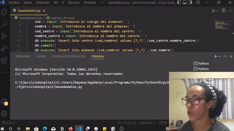
Task: Toggle secondary side bar layout button
Action: click(190, 3)
